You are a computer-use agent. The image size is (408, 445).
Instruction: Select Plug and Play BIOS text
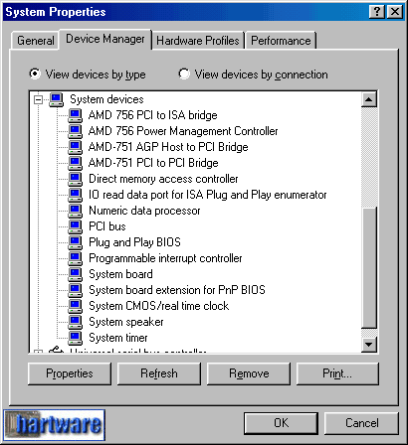coord(134,242)
